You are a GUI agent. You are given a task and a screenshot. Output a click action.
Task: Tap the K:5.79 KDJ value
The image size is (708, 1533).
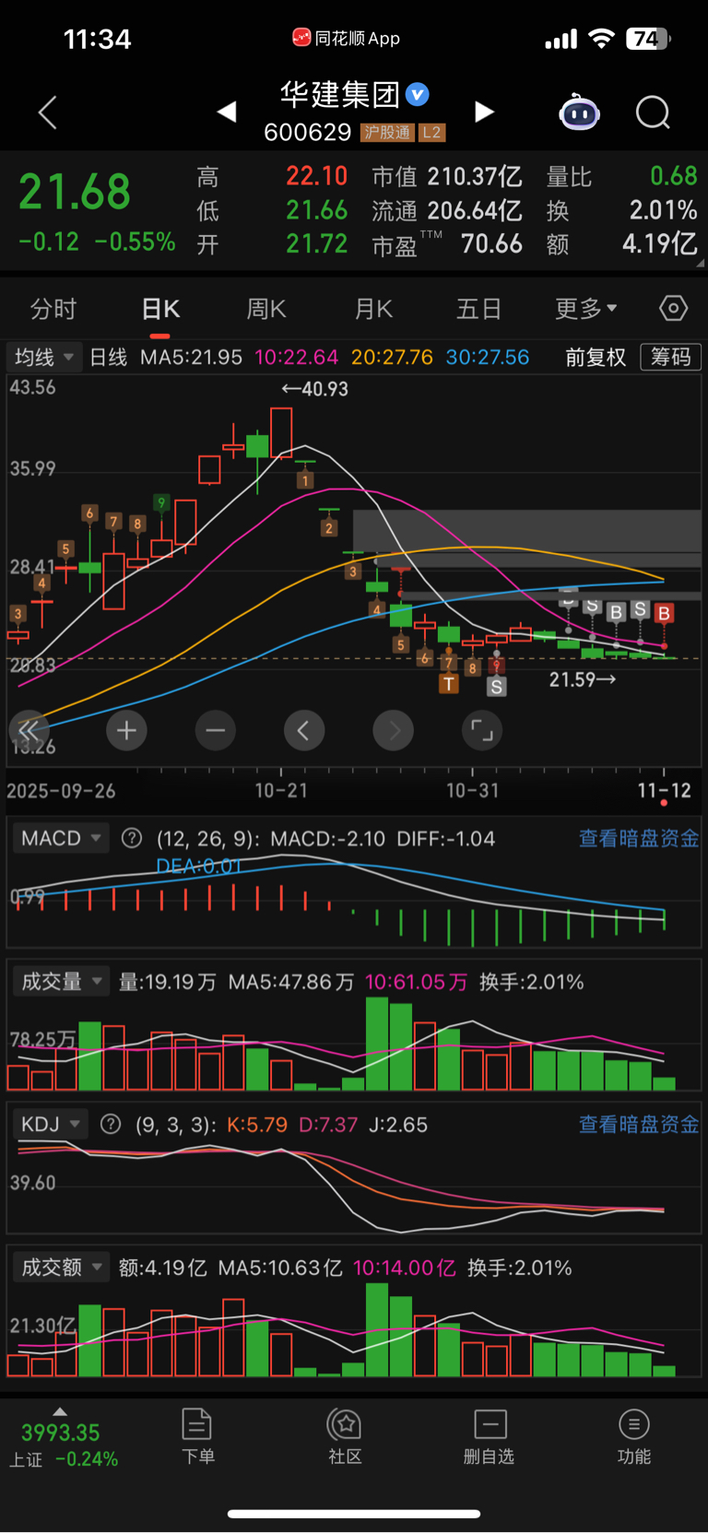click(x=257, y=1125)
